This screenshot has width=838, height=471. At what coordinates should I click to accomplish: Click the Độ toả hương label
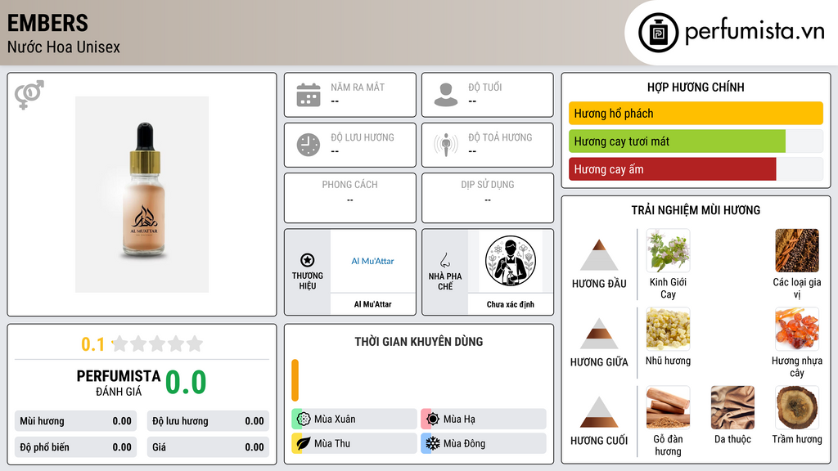pos(500,137)
